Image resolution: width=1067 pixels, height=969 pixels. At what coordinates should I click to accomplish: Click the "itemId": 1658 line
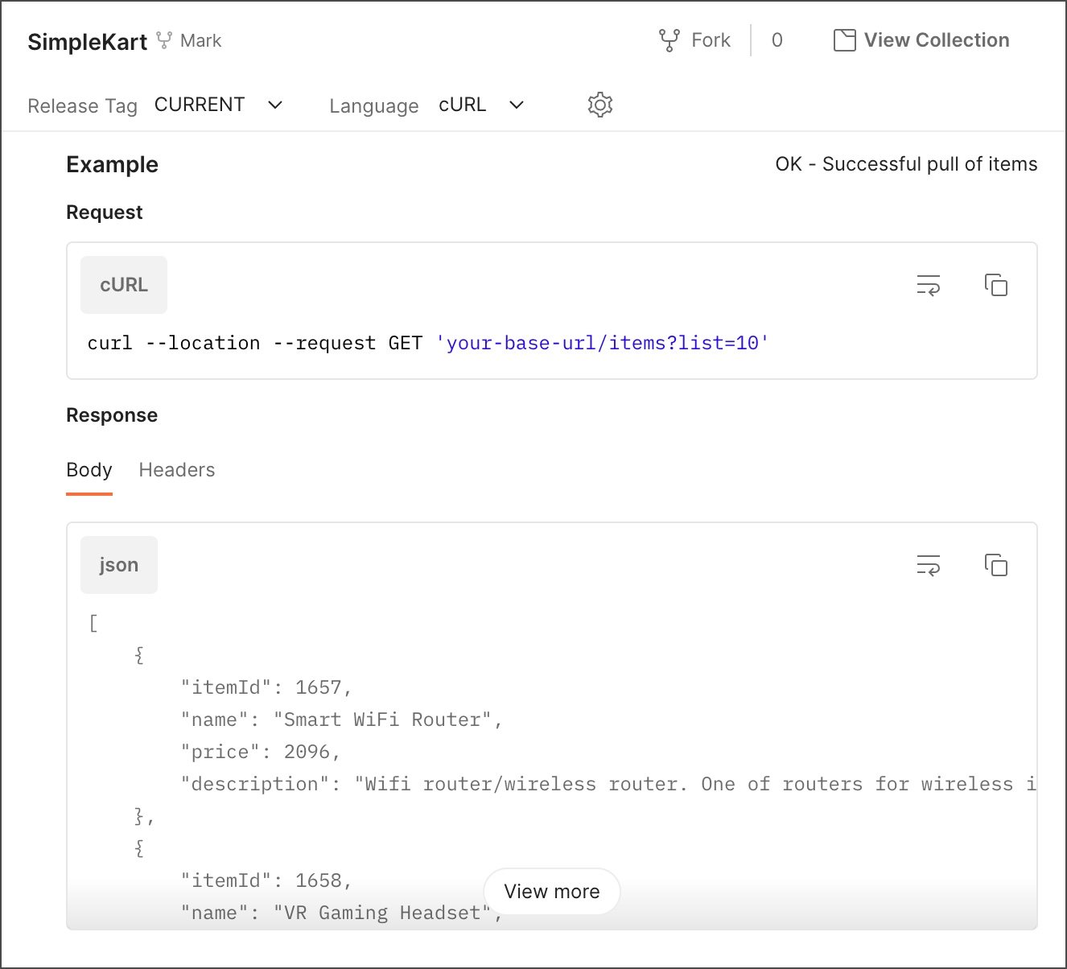point(266,880)
